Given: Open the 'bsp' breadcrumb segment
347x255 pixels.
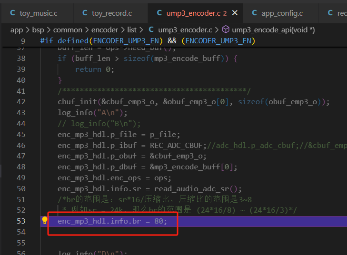Looking at the screenshot, I should pos(38,30).
